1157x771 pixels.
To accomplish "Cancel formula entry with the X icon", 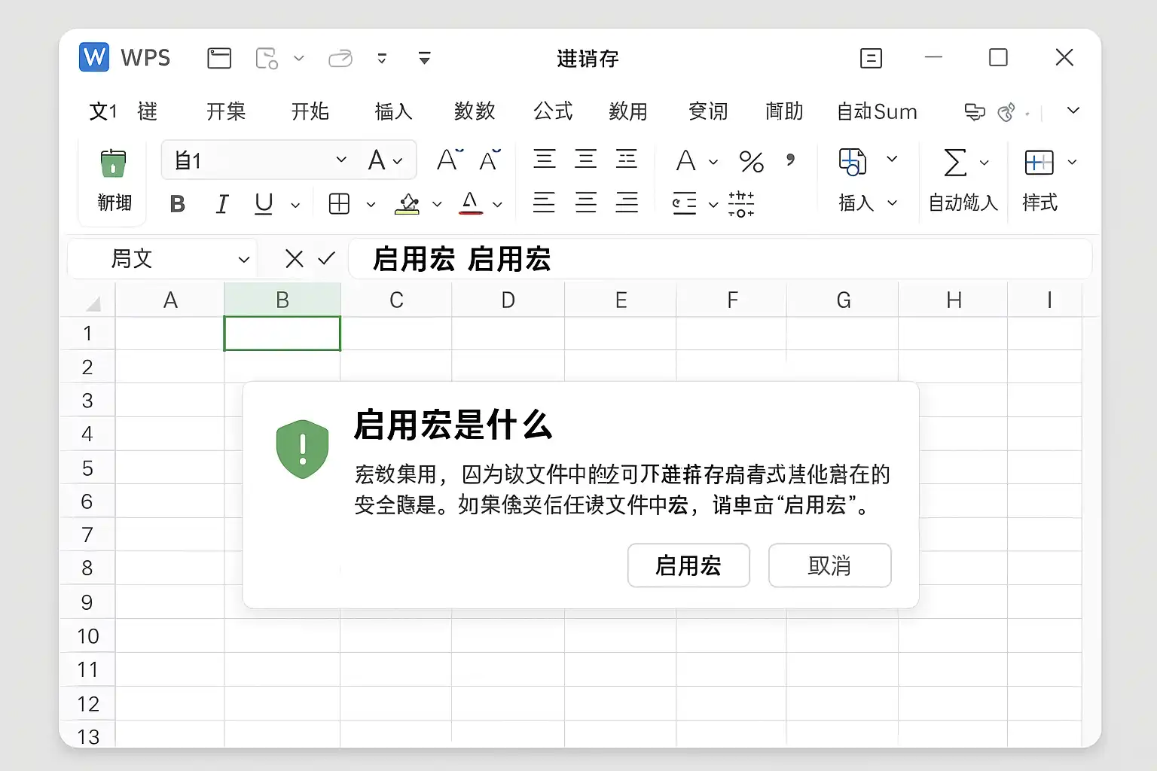I will 295,259.
